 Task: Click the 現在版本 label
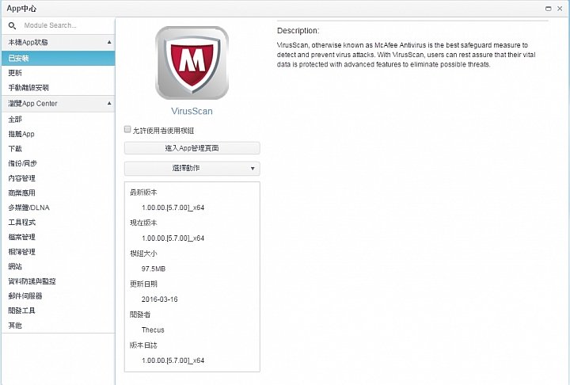click(143, 223)
